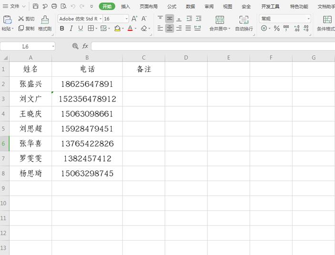The image size is (335, 255).
Task: Click the formula bar input field
Action: [x=213, y=46]
